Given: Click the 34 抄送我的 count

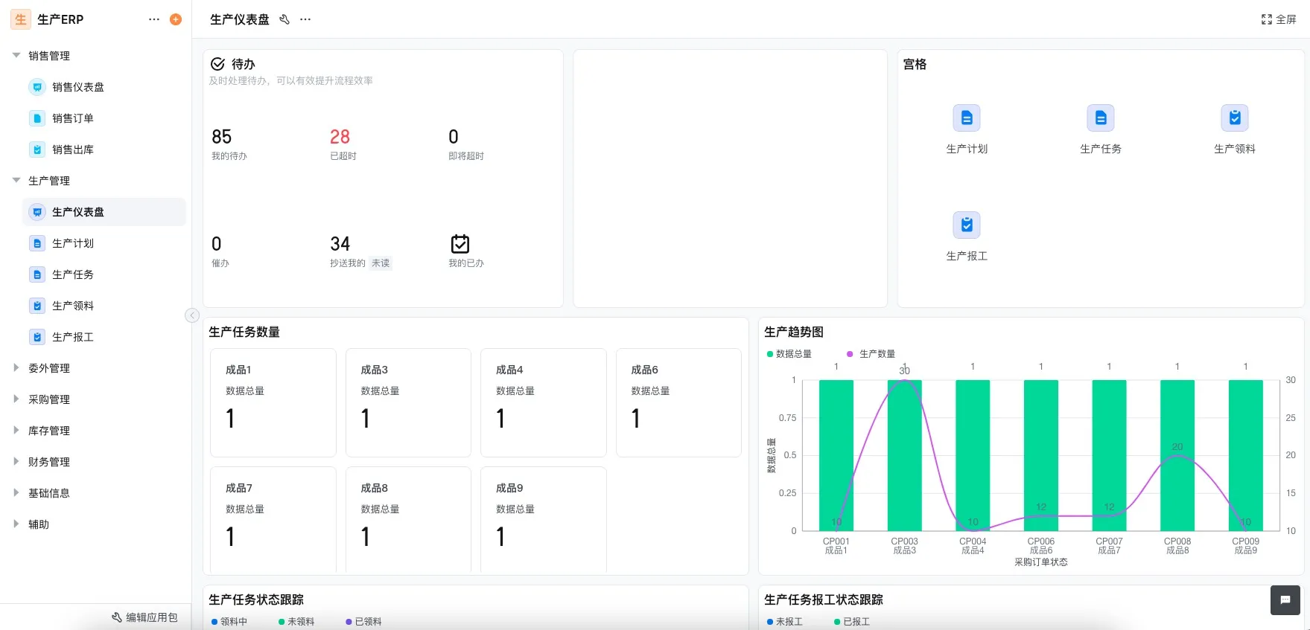Looking at the screenshot, I should tap(340, 244).
